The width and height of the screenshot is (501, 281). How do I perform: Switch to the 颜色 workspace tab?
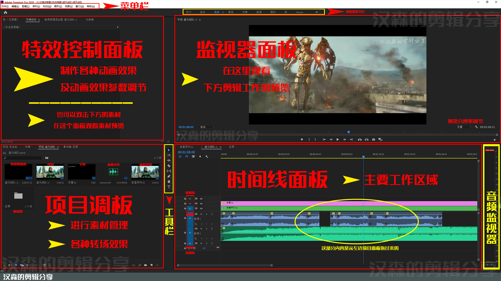click(x=231, y=12)
